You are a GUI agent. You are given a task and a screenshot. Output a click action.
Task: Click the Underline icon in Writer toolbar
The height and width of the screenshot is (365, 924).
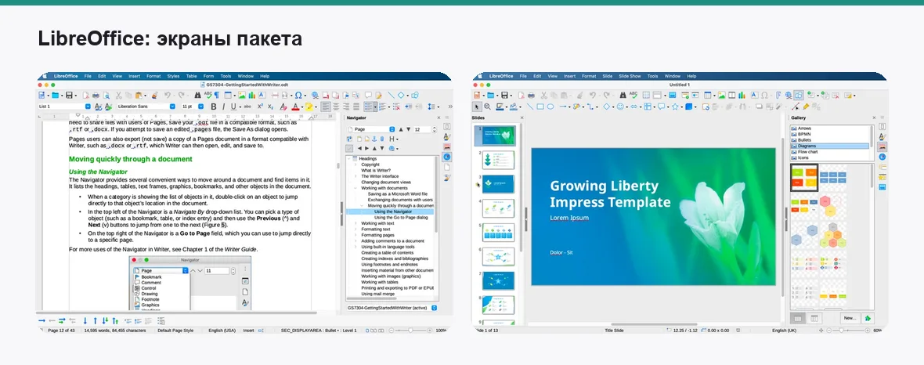[x=233, y=107]
